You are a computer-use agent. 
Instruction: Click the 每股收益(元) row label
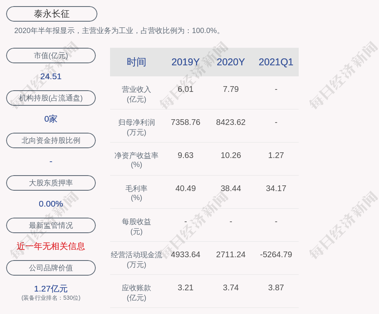point(137,226)
